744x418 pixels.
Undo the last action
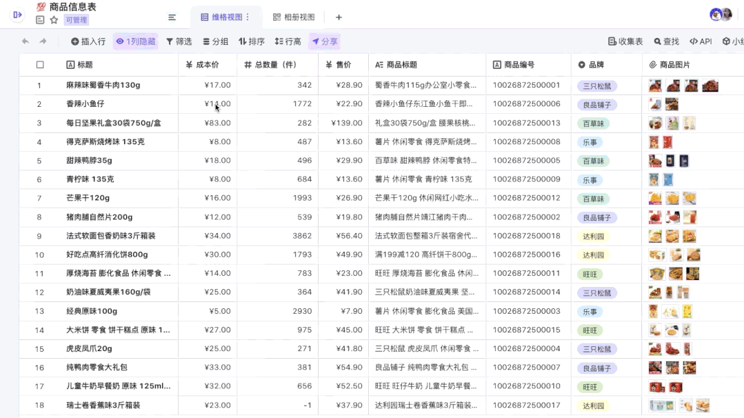[x=25, y=41]
